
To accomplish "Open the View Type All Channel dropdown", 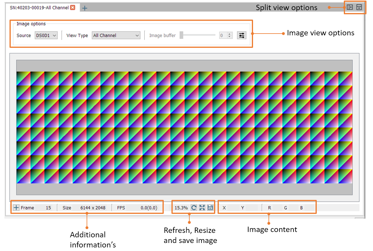I will pos(116,35).
